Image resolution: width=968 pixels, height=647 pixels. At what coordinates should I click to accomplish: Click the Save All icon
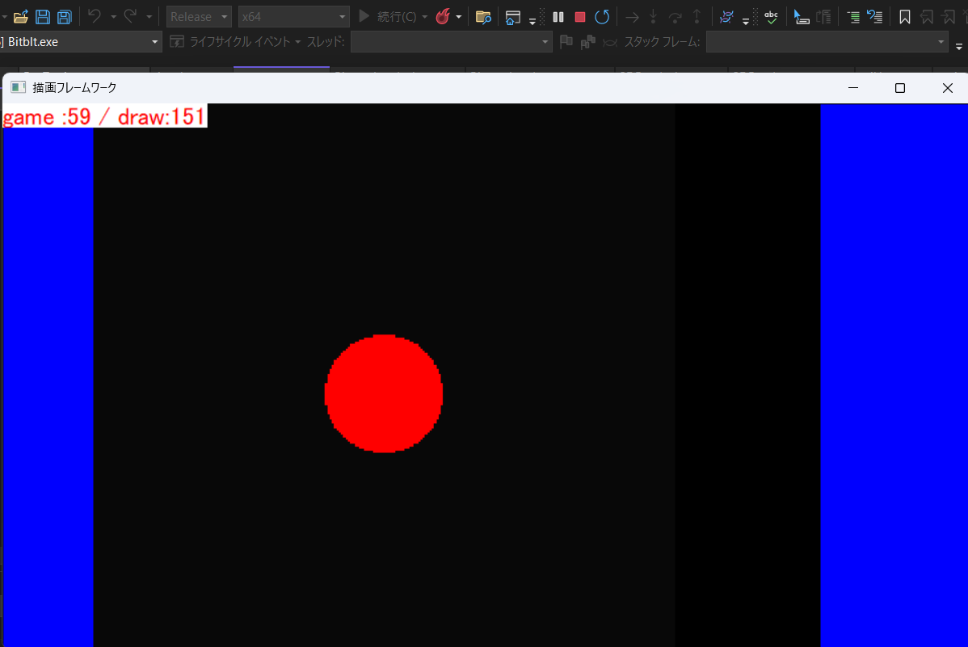click(x=64, y=17)
